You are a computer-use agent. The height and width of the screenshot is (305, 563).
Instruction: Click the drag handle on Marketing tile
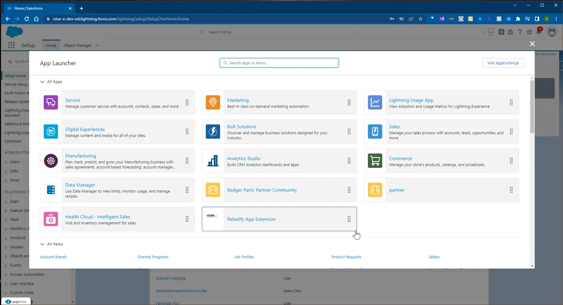[349, 102]
